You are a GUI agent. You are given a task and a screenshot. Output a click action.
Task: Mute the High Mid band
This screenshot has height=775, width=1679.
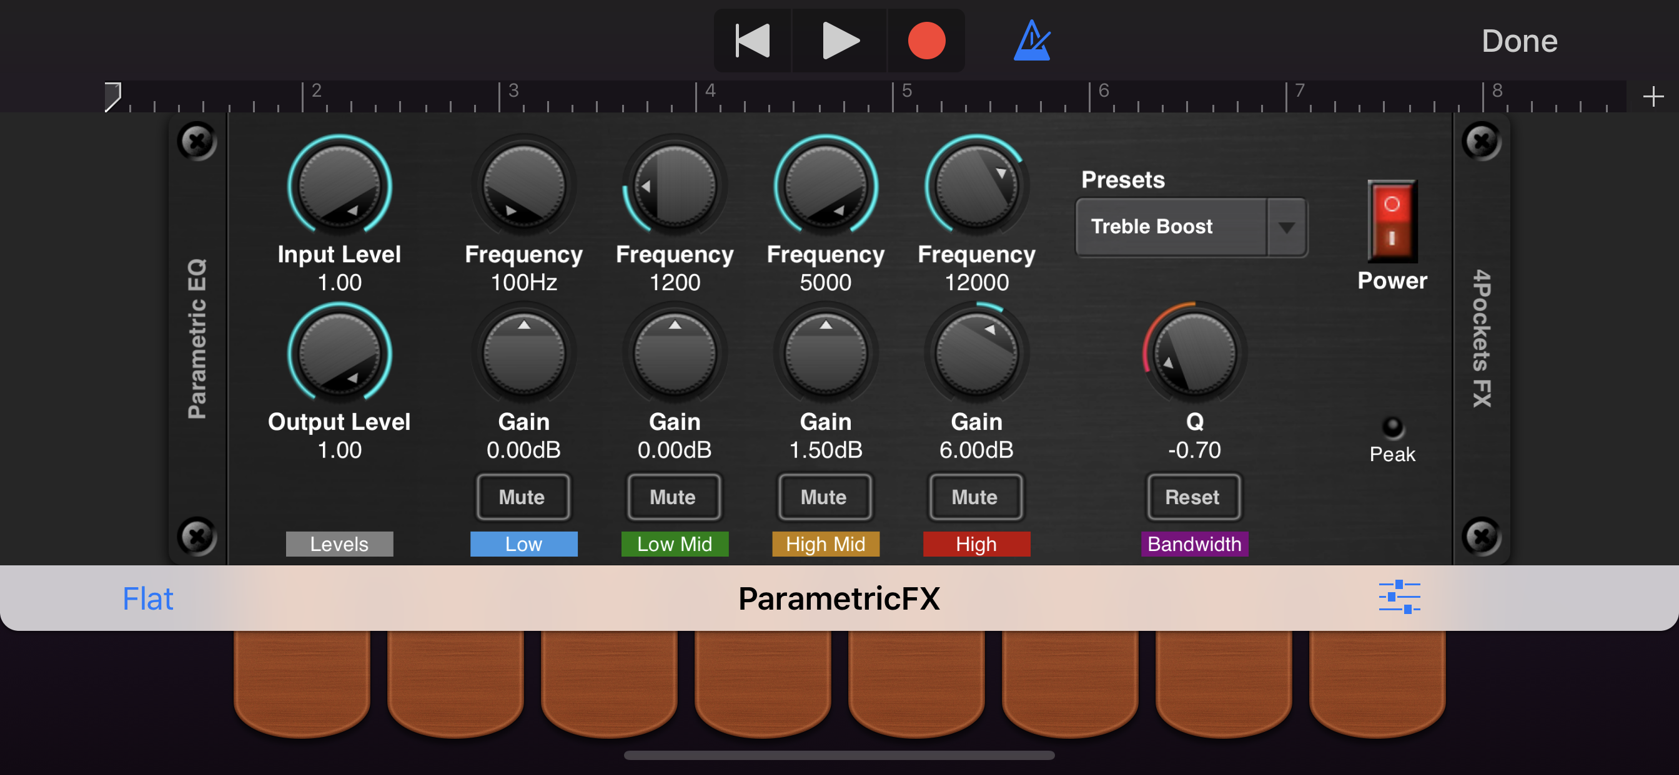[824, 497]
